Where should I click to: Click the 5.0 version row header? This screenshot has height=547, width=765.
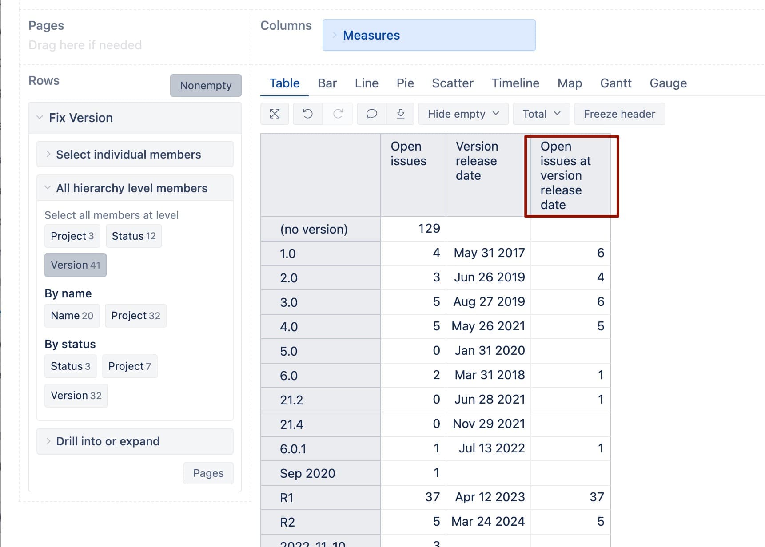pos(321,351)
